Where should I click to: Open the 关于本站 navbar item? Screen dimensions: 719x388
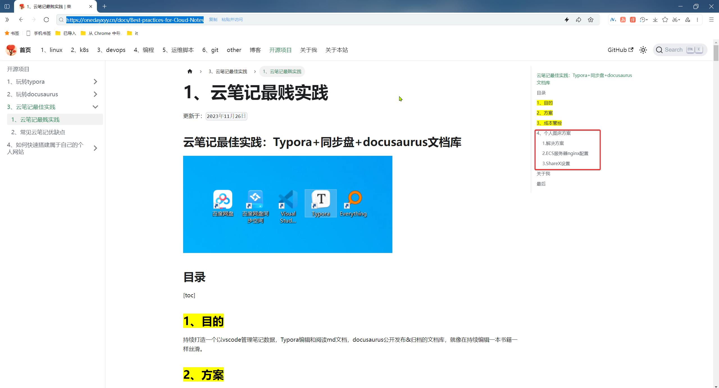[x=336, y=50]
